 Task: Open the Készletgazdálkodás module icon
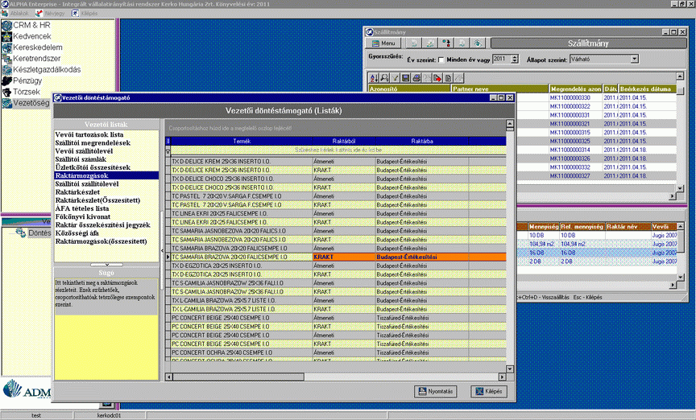click(x=6, y=70)
